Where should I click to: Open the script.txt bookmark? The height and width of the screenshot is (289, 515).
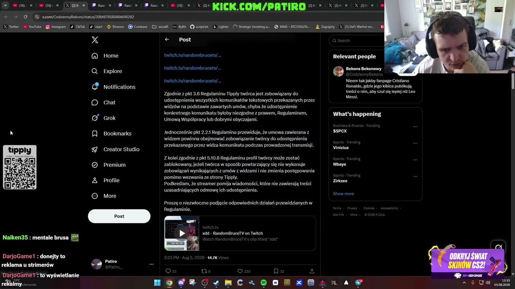(x=199, y=27)
